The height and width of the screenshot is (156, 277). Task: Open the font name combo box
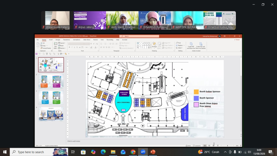[76, 44]
